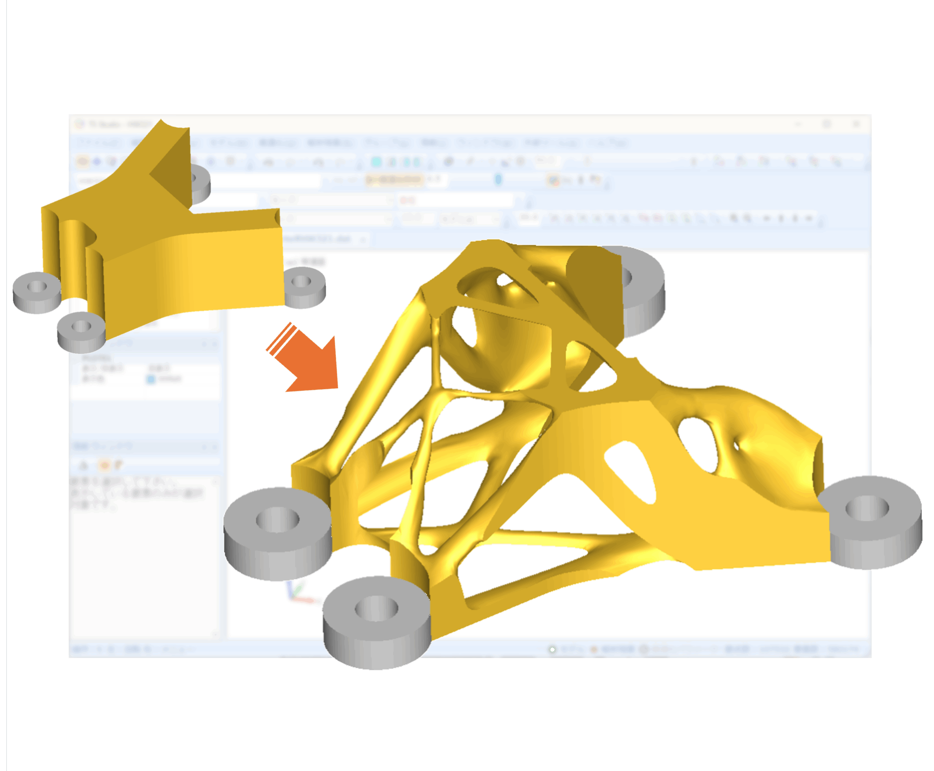Click the orange circular icon in lower-left panel

104,465
